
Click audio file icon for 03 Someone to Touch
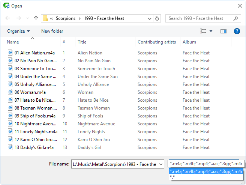tap(10, 68)
